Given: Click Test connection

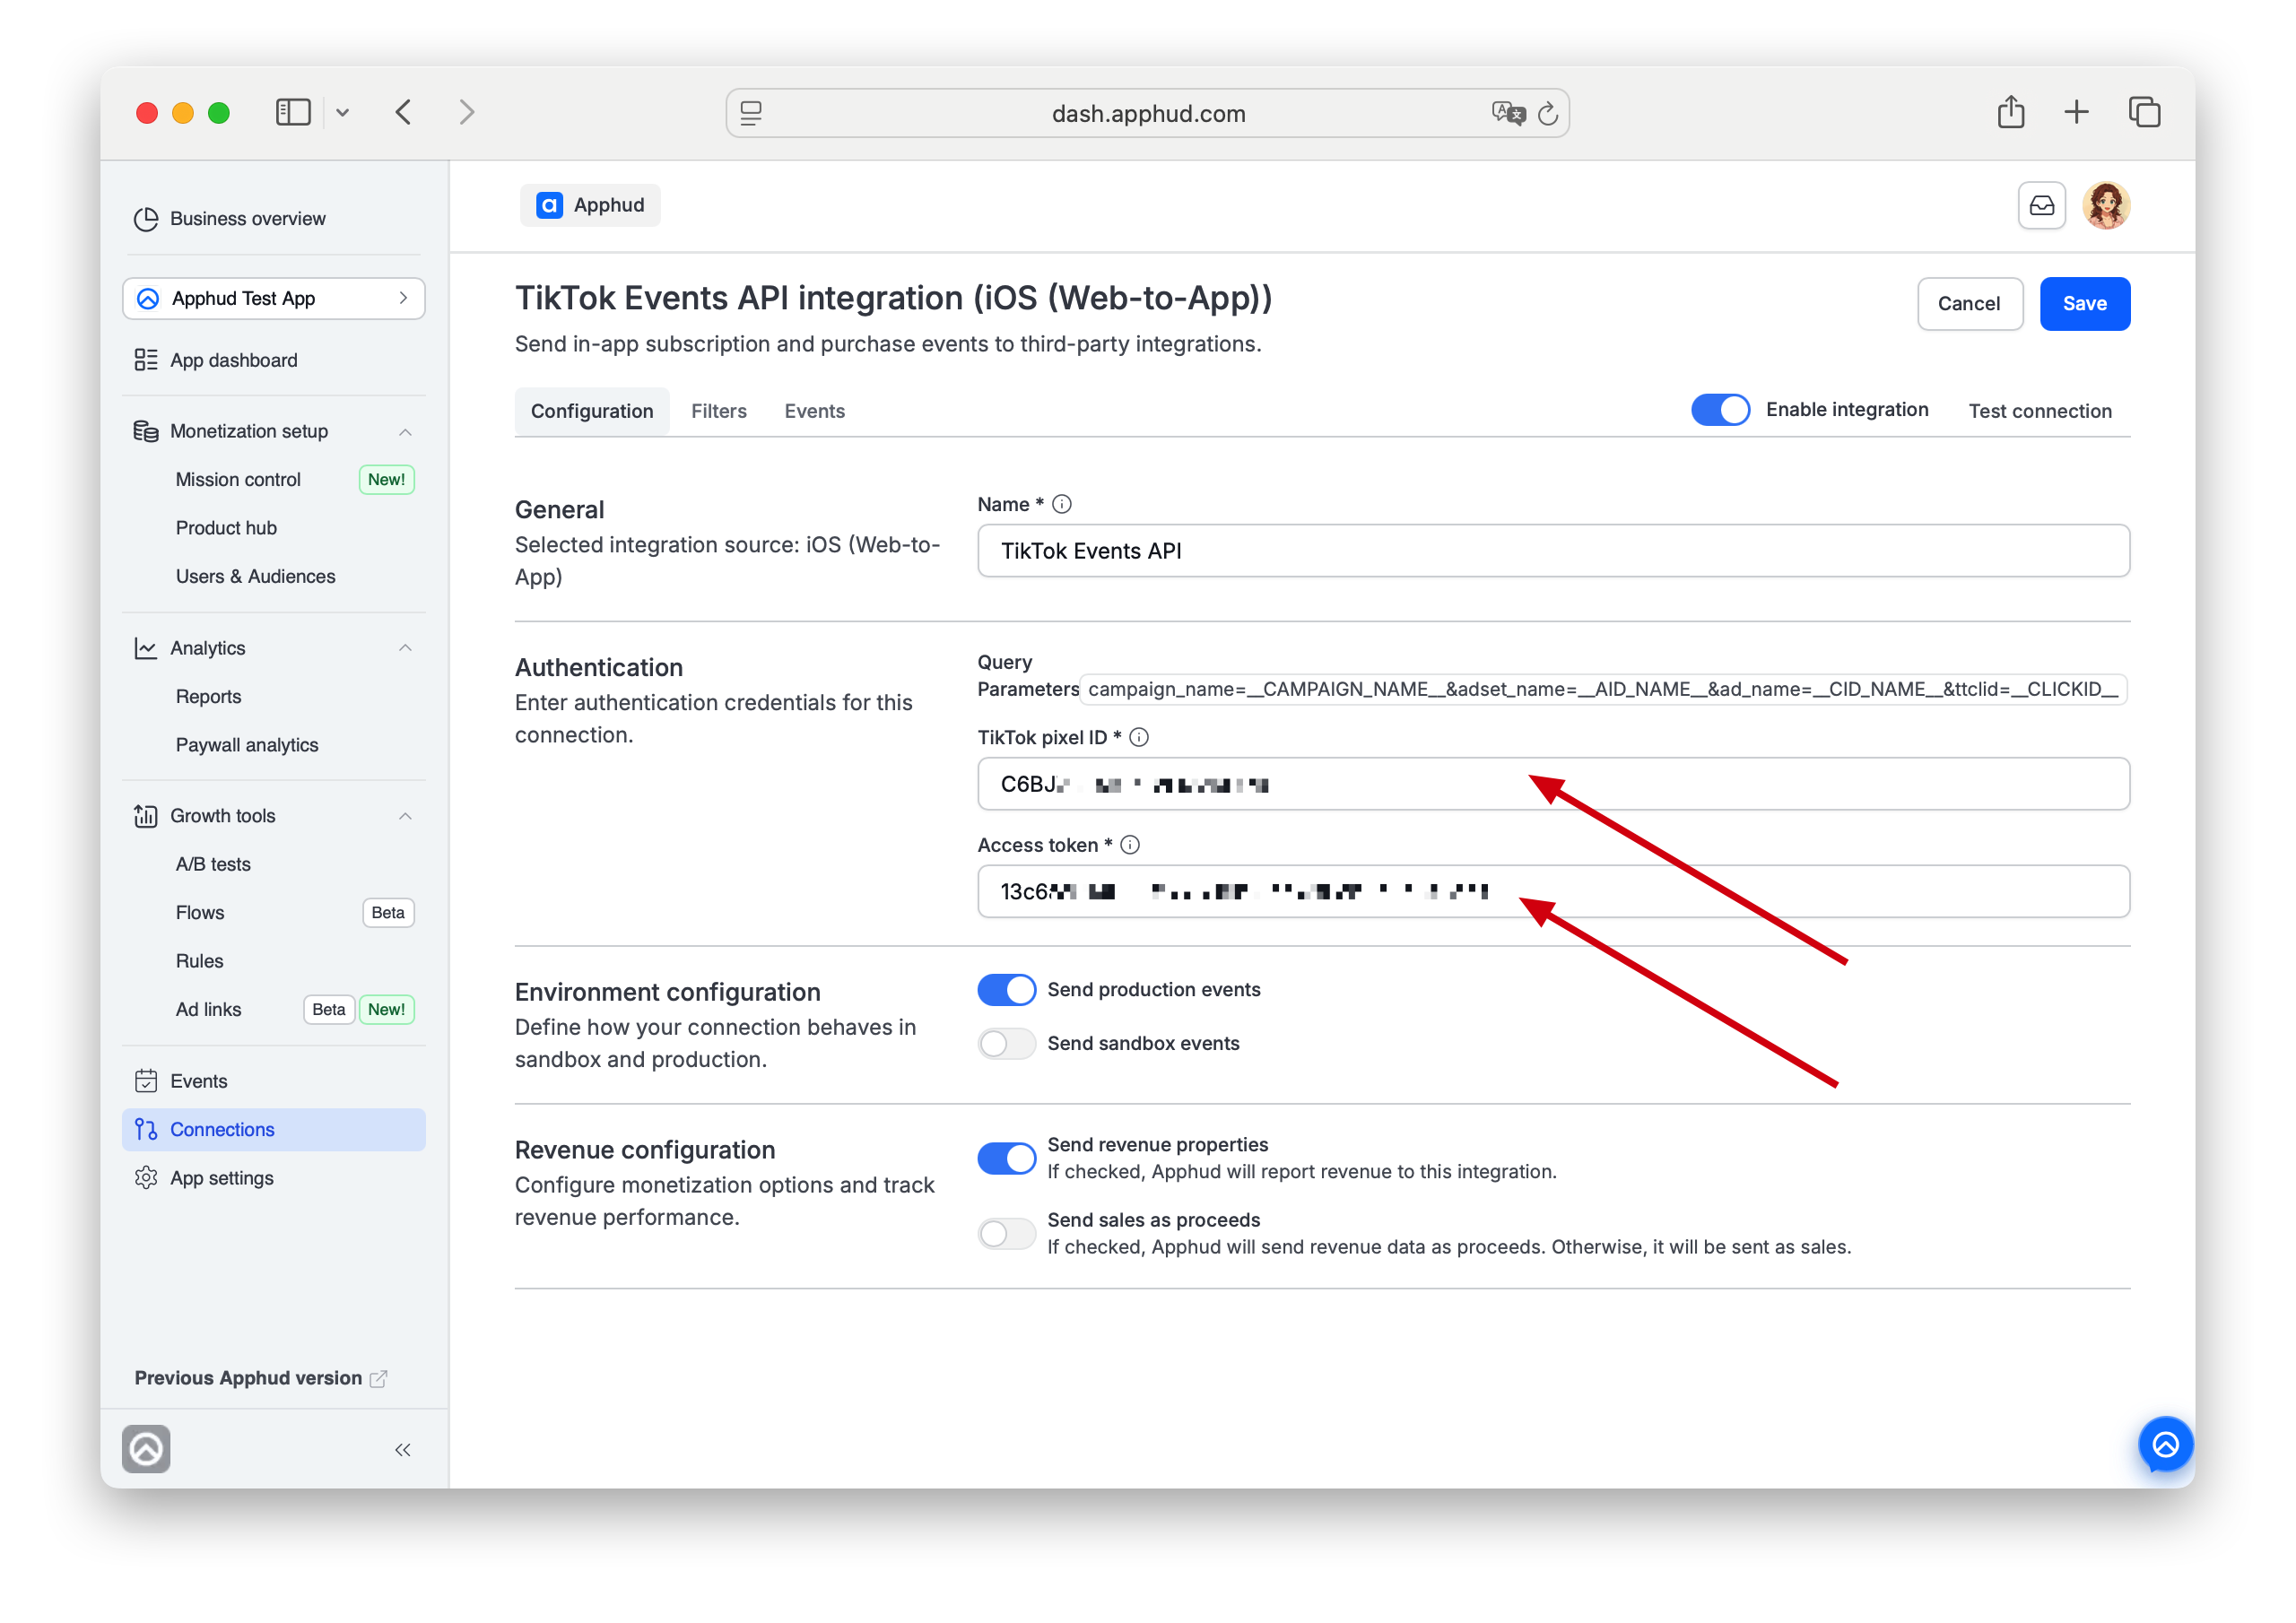Looking at the screenshot, I should pos(2040,411).
